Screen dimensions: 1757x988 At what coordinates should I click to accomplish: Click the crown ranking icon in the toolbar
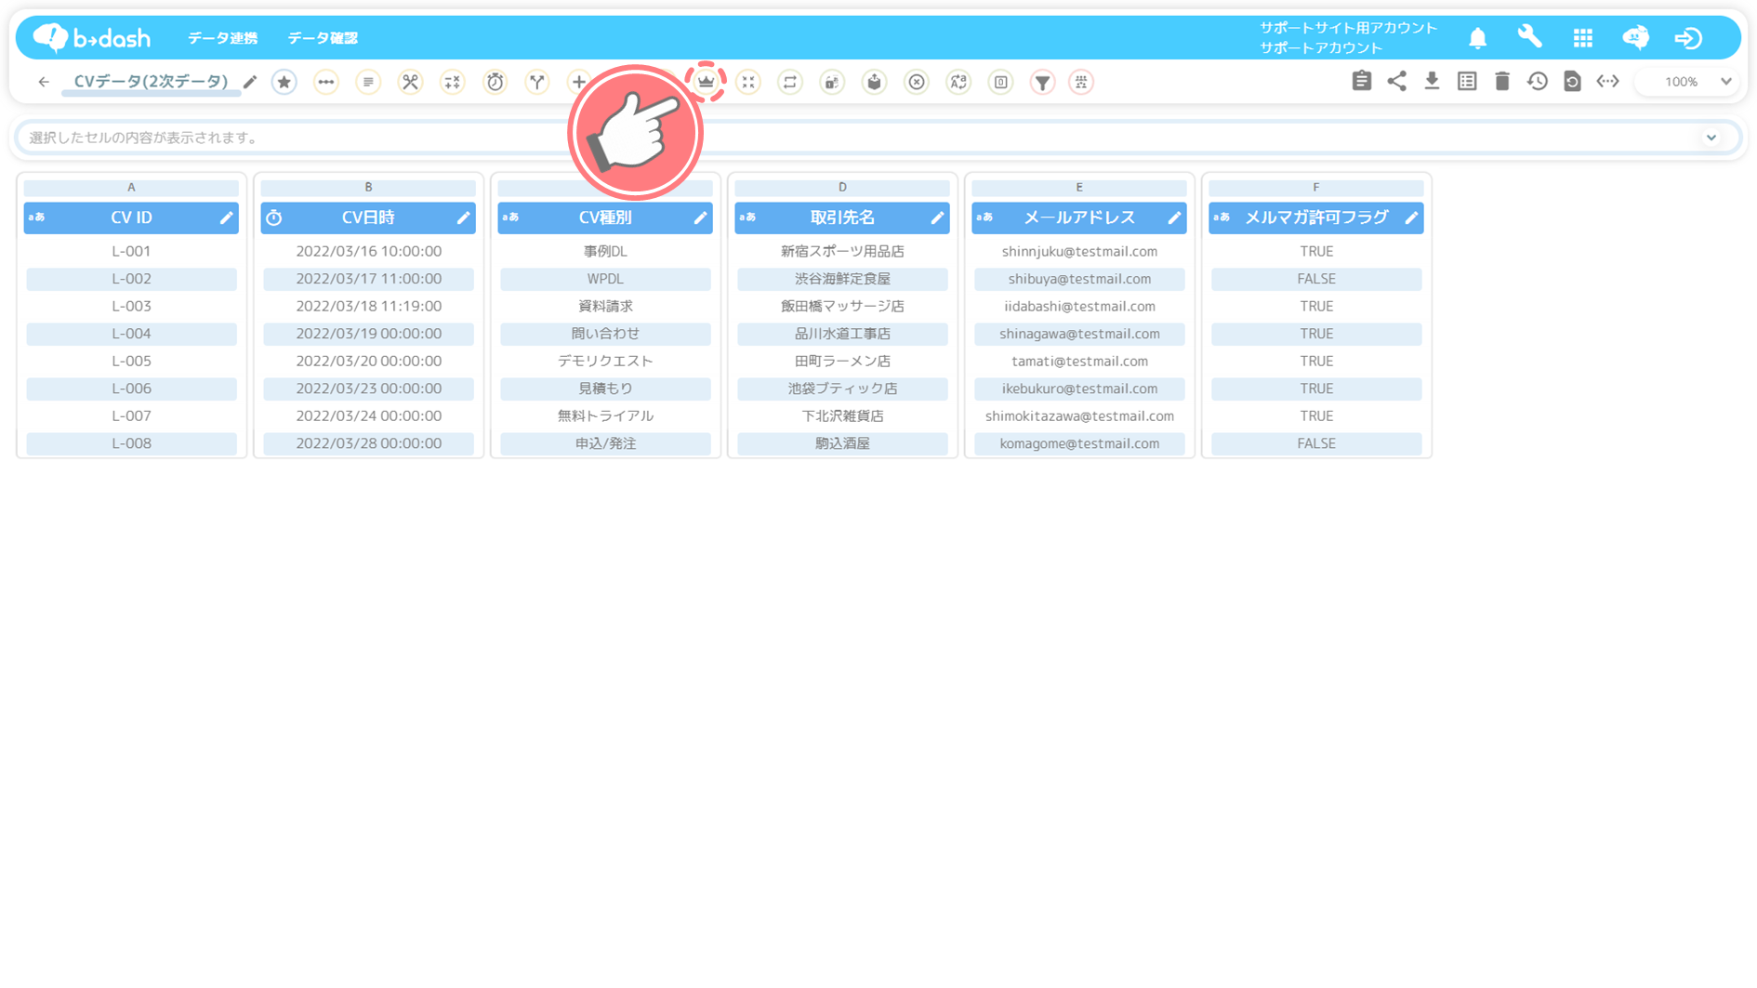[x=706, y=82]
